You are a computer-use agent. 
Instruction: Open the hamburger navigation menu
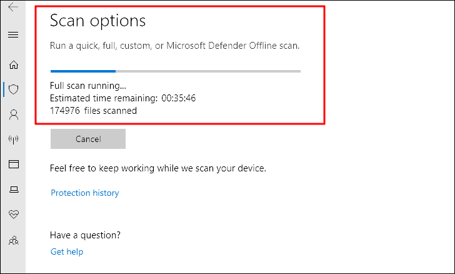[12, 34]
